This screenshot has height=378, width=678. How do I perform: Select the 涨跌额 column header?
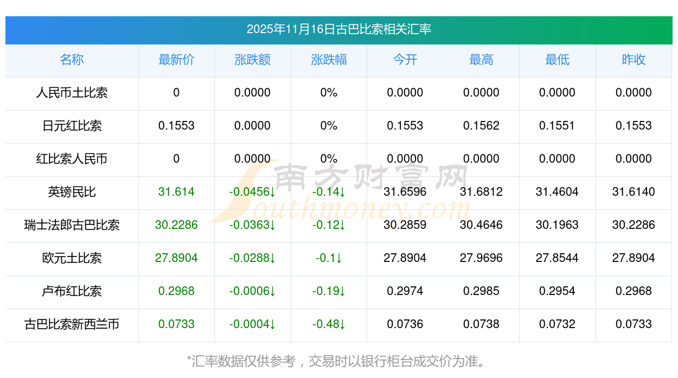point(252,60)
